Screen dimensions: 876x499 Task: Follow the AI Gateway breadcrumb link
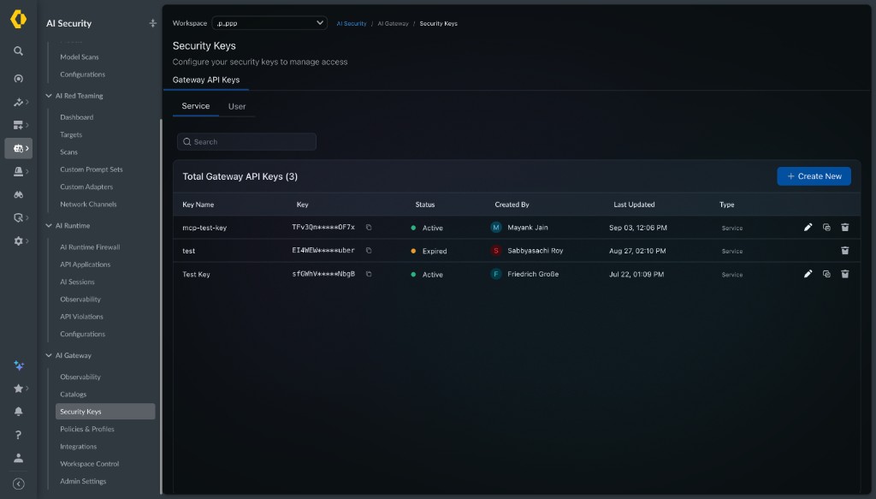pyautogui.click(x=393, y=23)
